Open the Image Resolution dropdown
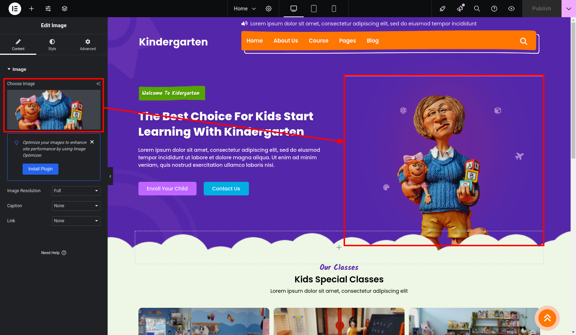The width and height of the screenshot is (576, 335). (x=76, y=191)
